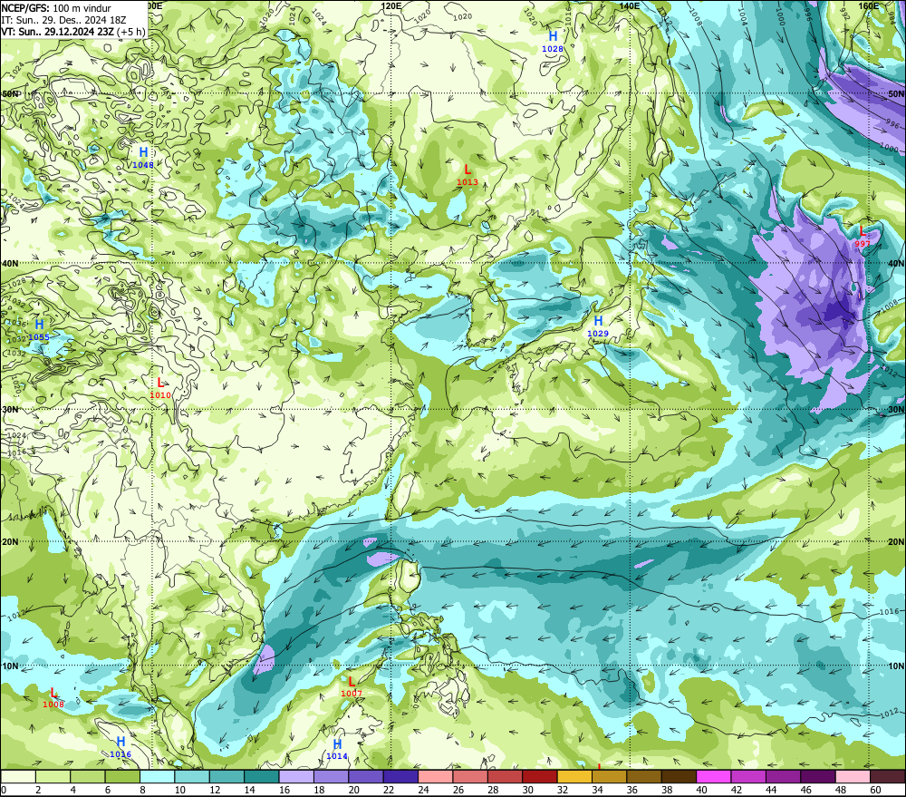Click the pale yellow 0–2 legend swatch

coord(18,776)
